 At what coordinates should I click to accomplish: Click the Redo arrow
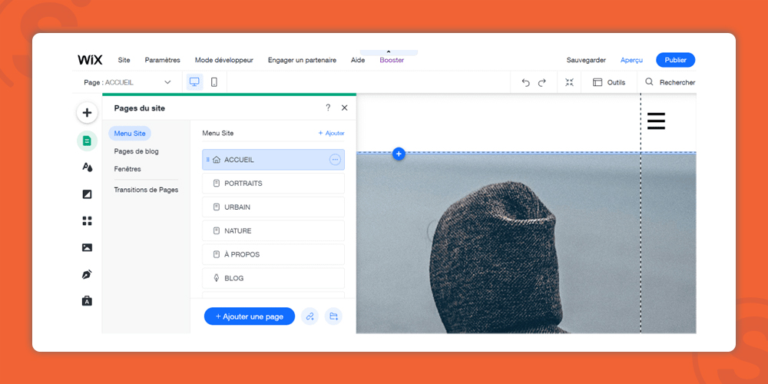click(x=541, y=83)
